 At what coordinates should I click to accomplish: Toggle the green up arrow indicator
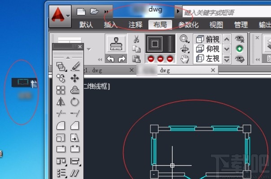(240, 49)
